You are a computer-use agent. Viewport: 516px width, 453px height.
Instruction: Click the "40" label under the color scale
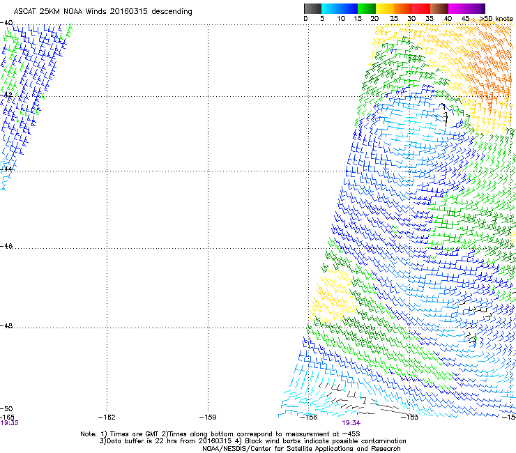pos(448,19)
